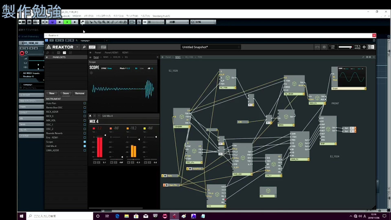Click the Scope freeze snowflake icon
The height and width of the screenshot is (220, 391).
coord(91,73)
